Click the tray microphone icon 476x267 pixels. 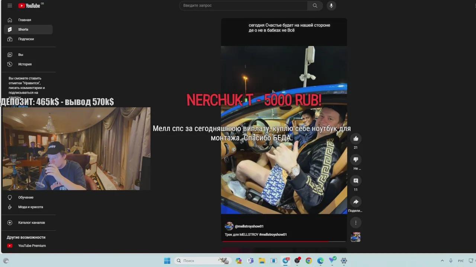click(451, 261)
